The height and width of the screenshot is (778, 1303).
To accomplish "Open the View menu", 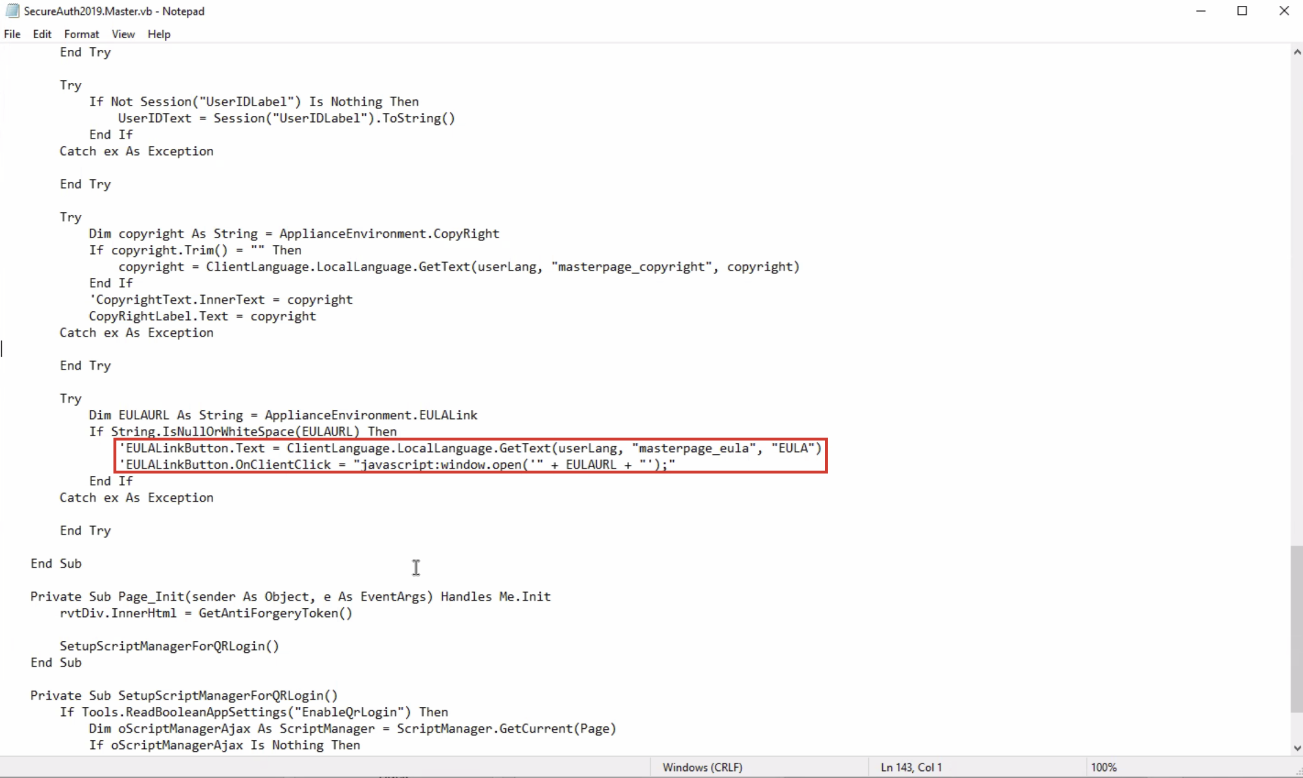I will [x=123, y=34].
